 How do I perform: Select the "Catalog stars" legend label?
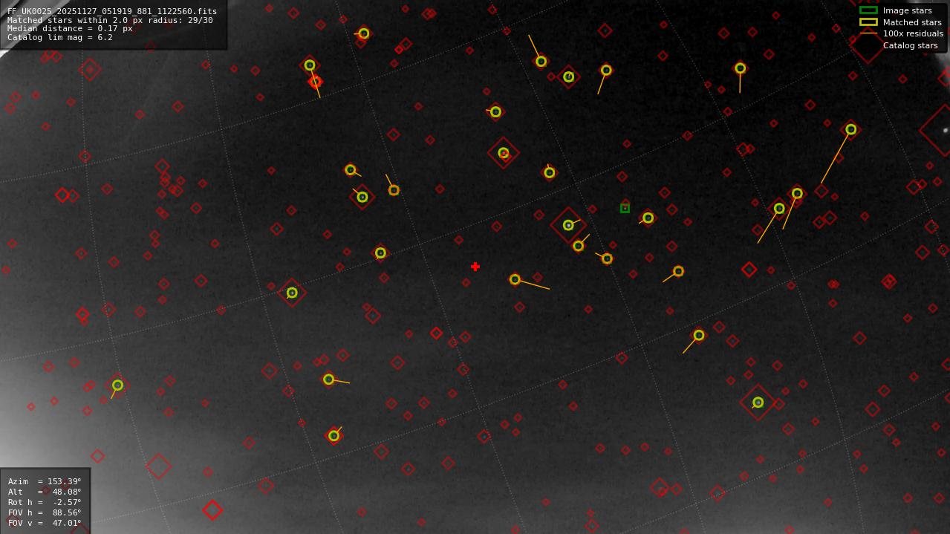910,45
